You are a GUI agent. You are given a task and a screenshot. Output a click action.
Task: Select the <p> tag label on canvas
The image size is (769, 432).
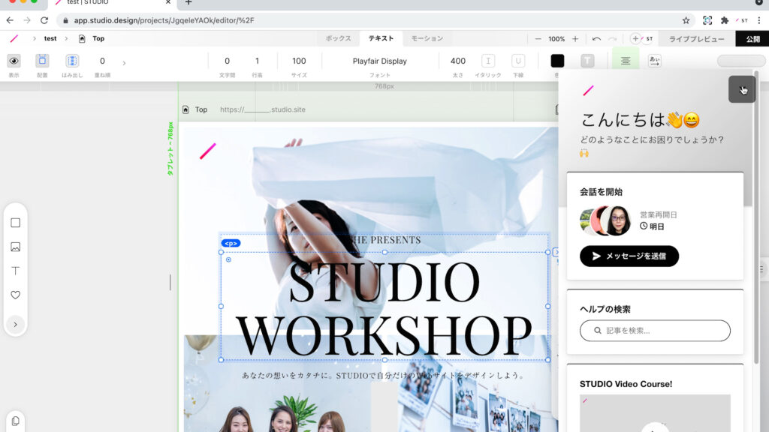click(x=231, y=243)
